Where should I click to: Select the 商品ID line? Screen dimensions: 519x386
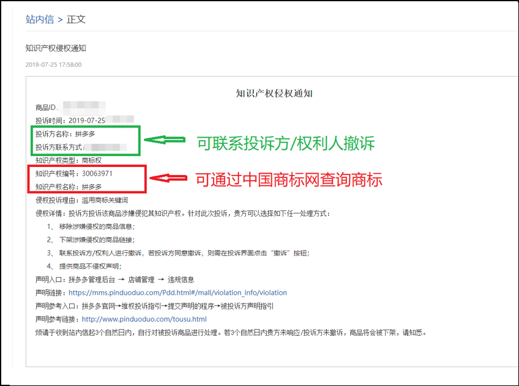click(70, 107)
